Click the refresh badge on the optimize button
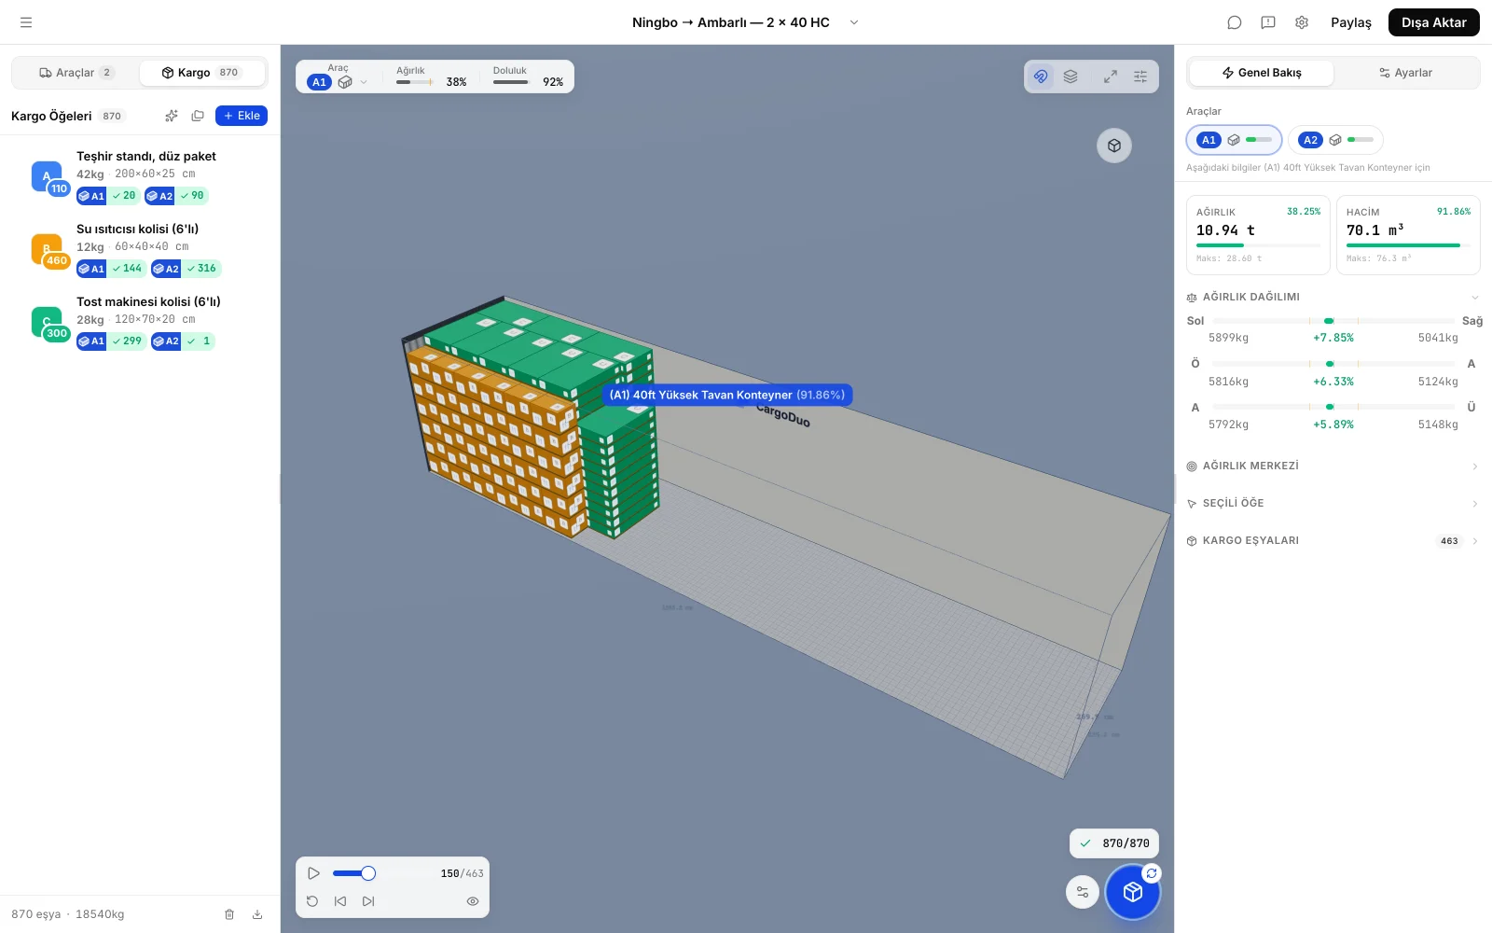This screenshot has height=933, width=1492. 1153,873
